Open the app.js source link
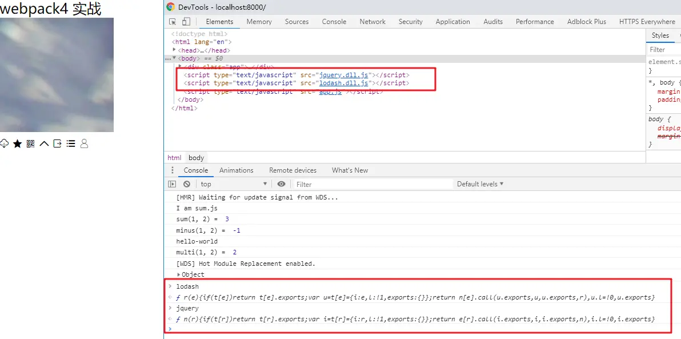 (x=330, y=91)
